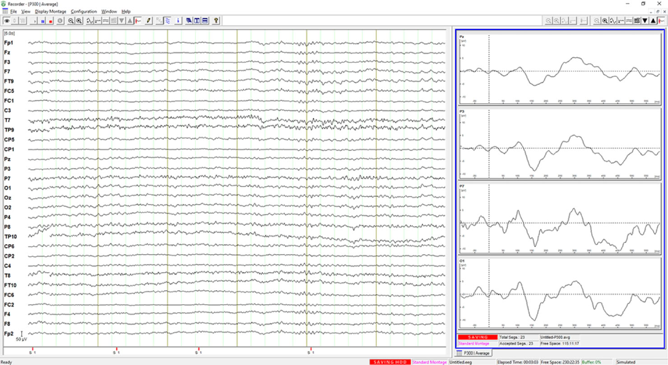Click the left toolbar zoom out magnifier
The height and width of the screenshot is (365, 668).
71,21
